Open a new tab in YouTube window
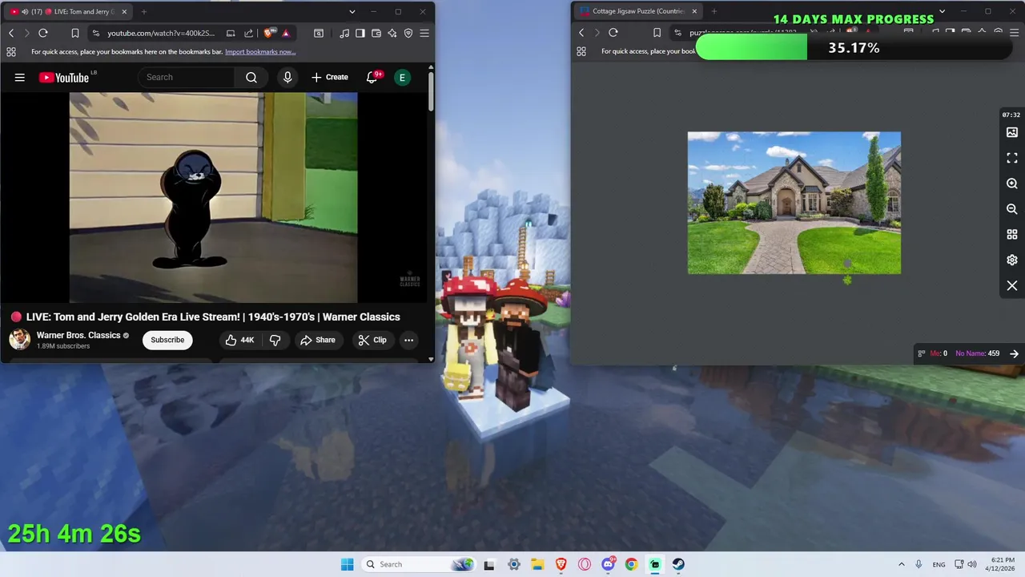The height and width of the screenshot is (577, 1025). click(144, 11)
